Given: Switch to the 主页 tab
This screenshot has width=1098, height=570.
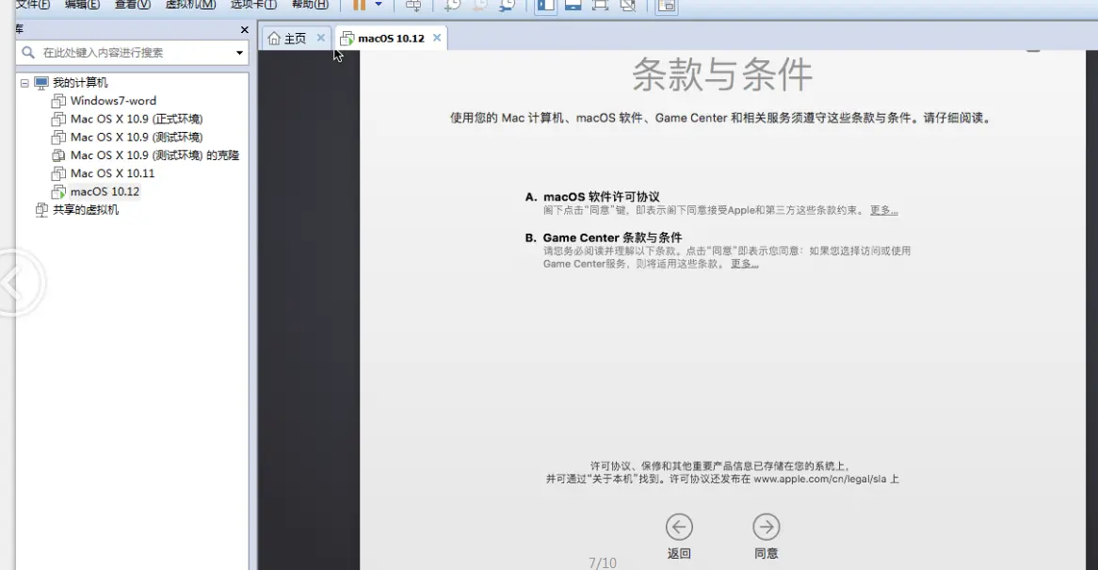Looking at the screenshot, I should (295, 39).
